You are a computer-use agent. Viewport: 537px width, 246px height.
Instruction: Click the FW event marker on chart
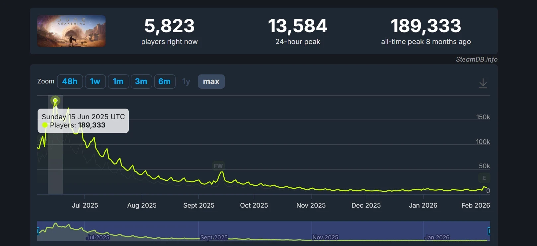pos(218,166)
